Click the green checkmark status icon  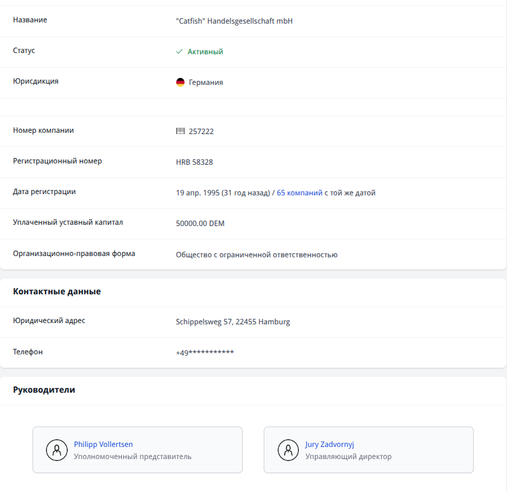(179, 52)
